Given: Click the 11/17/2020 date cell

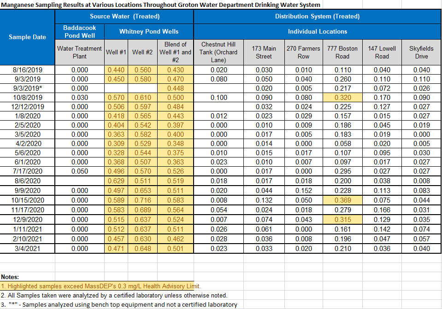Looking at the screenshot, I should 27,210.
